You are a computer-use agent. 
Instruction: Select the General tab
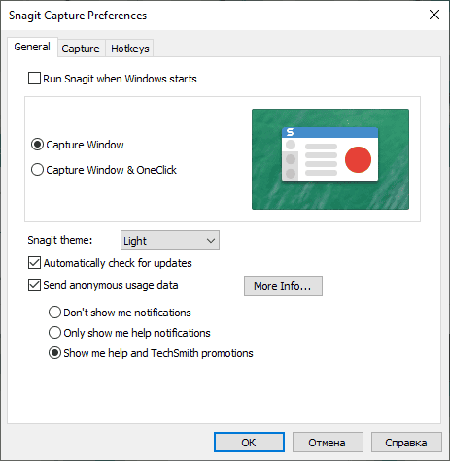[x=32, y=47]
